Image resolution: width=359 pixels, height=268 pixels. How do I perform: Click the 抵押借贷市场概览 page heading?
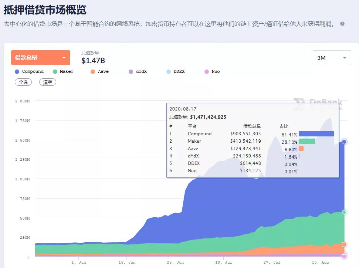[x=45, y=10]
